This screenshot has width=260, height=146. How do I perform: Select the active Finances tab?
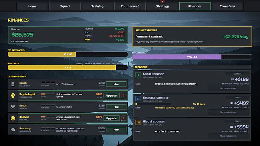coord(195,6)
